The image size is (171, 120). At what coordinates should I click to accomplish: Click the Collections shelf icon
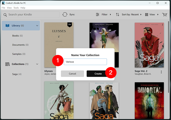click(7, 64)
